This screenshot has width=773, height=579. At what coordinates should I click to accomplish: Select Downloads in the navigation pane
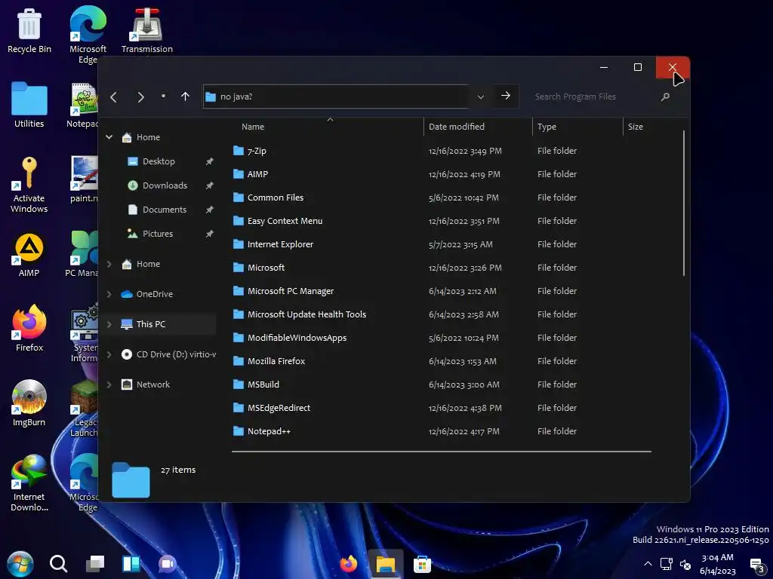point(165,185)
